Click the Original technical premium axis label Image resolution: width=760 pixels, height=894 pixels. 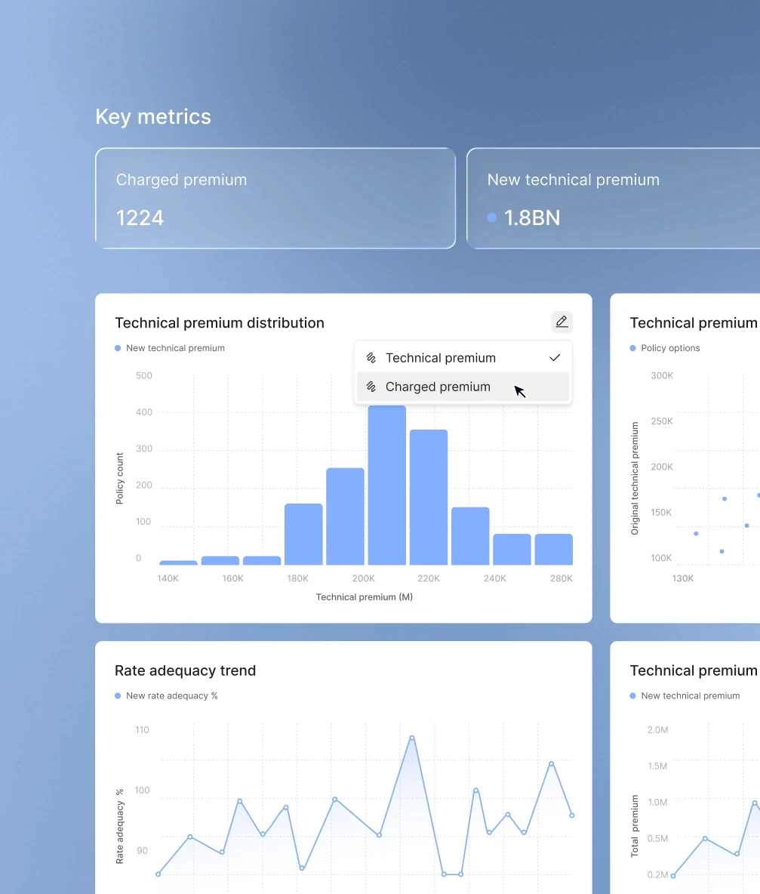point(635,479)
